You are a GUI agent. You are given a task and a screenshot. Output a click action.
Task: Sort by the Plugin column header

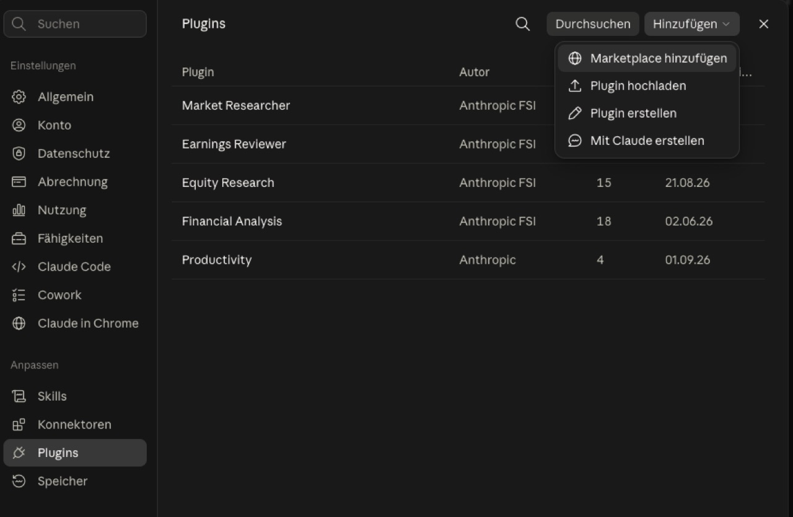click(198, 72)
